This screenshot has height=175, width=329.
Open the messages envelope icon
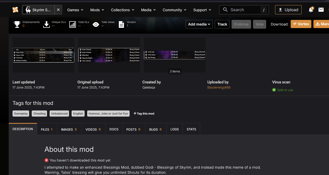click(x=321, y=10)
